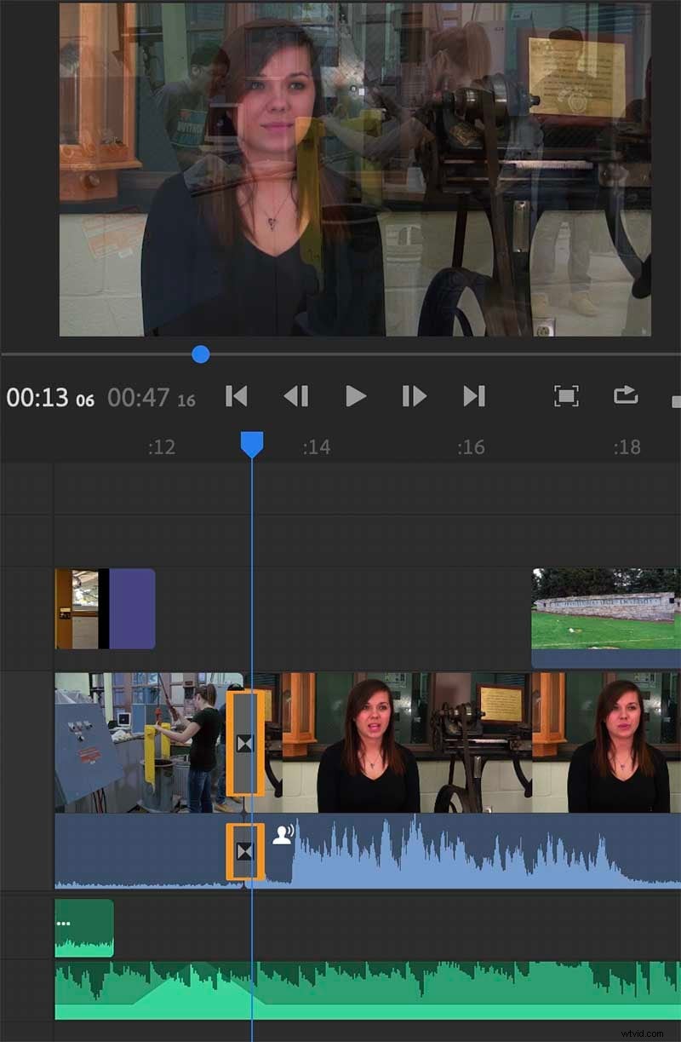Screen dimensions: 681x1042
Task: Step forward one frame
Action: tap(415, 396)
